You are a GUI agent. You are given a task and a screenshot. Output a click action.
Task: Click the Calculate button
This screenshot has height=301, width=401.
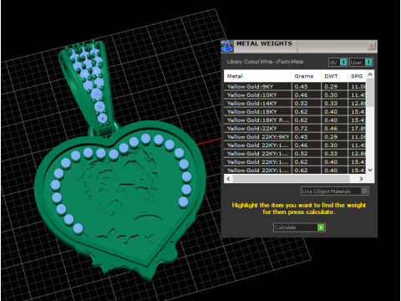click(299, 227)
